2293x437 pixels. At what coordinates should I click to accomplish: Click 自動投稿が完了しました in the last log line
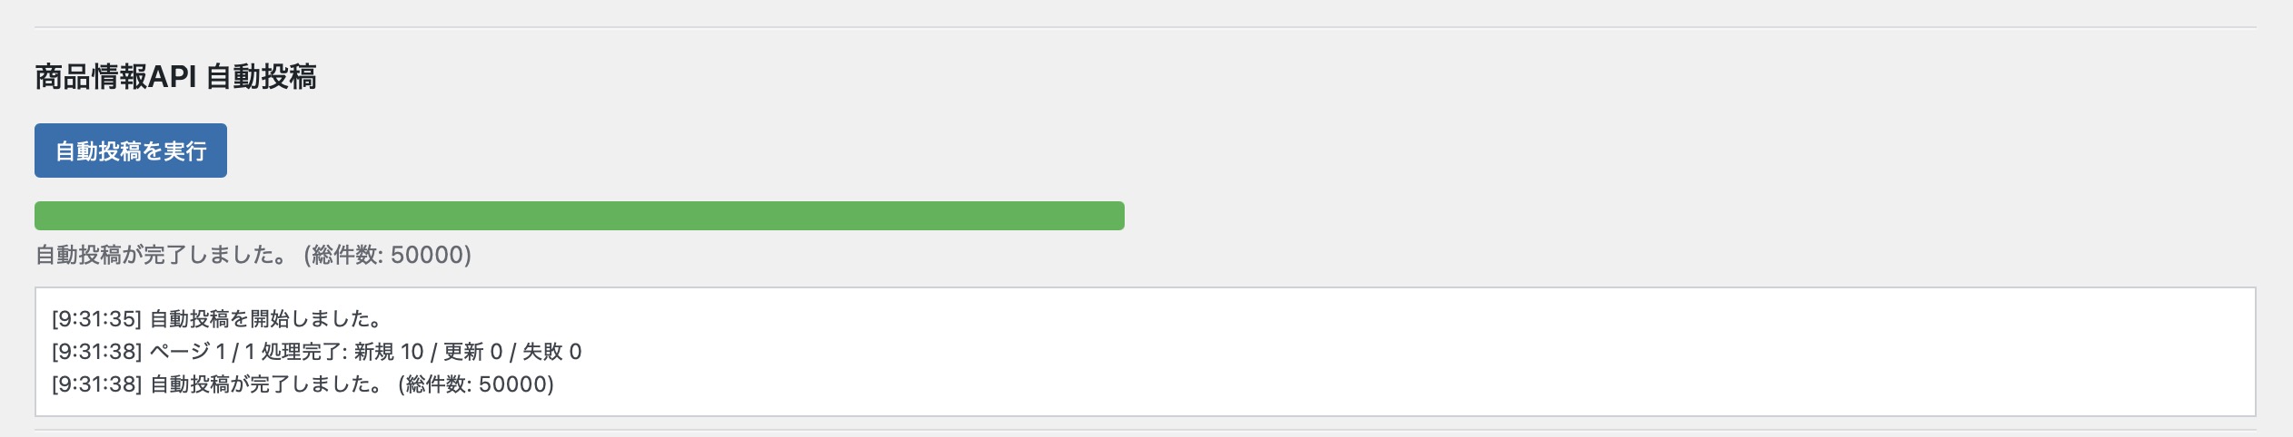267,384
